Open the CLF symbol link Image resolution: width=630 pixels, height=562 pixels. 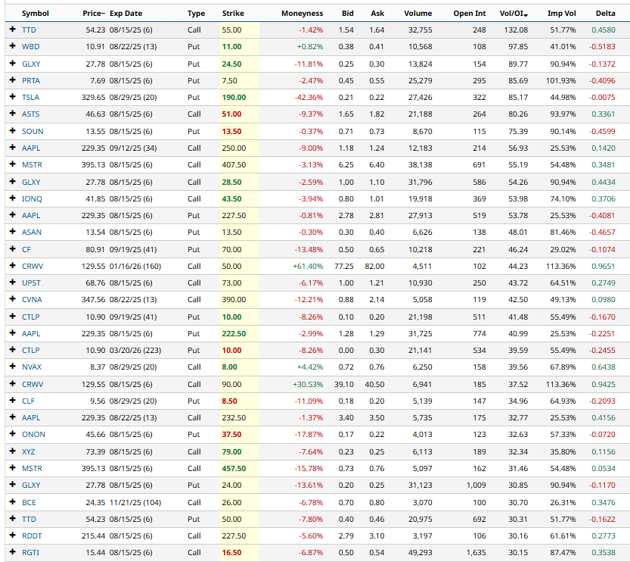tap(28, 401)
